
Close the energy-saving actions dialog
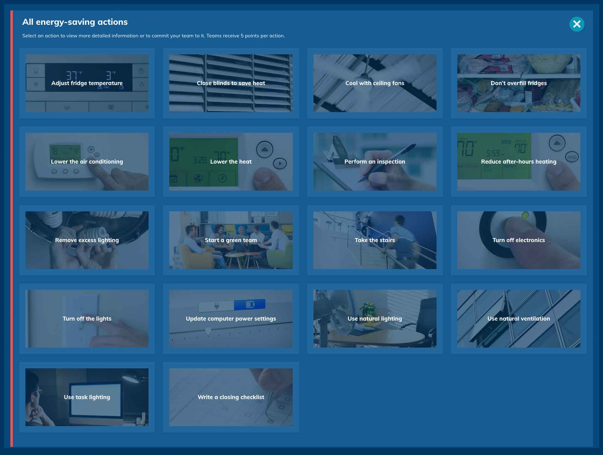coord(577,24)
